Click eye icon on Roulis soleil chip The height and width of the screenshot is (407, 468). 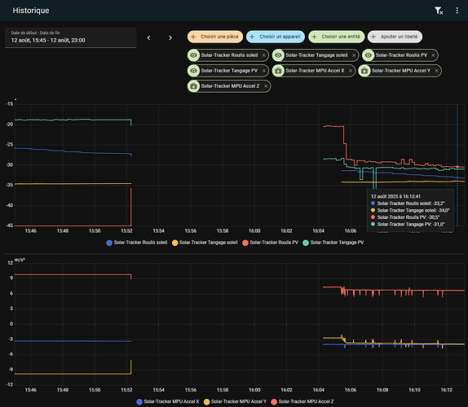tap(193, 55)
